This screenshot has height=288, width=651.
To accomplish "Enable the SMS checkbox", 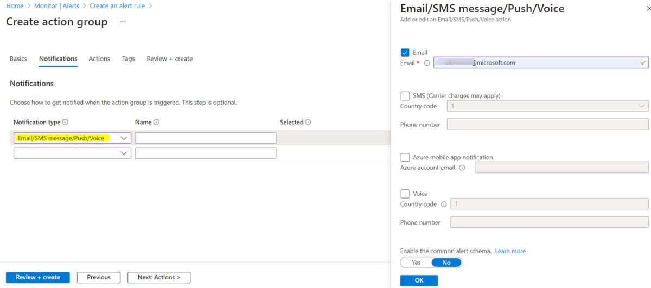I will pos(405,96).
